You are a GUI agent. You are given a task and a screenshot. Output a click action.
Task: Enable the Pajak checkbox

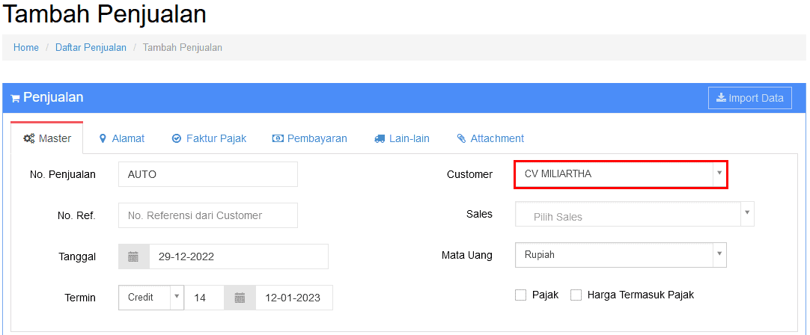click(521, 295)
